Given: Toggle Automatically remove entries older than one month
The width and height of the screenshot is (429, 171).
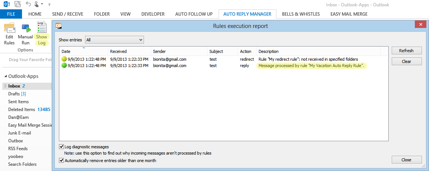Looking at the screenshot, I should (61, 161).
